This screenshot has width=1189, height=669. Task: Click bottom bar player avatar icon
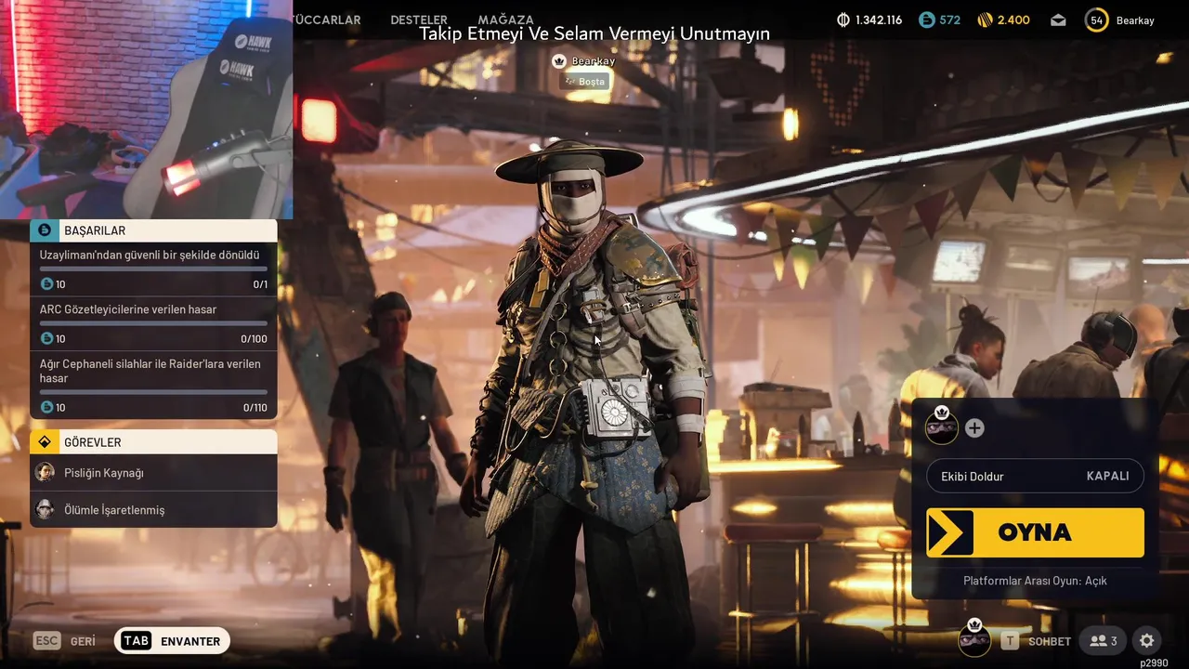click(974, 639)
